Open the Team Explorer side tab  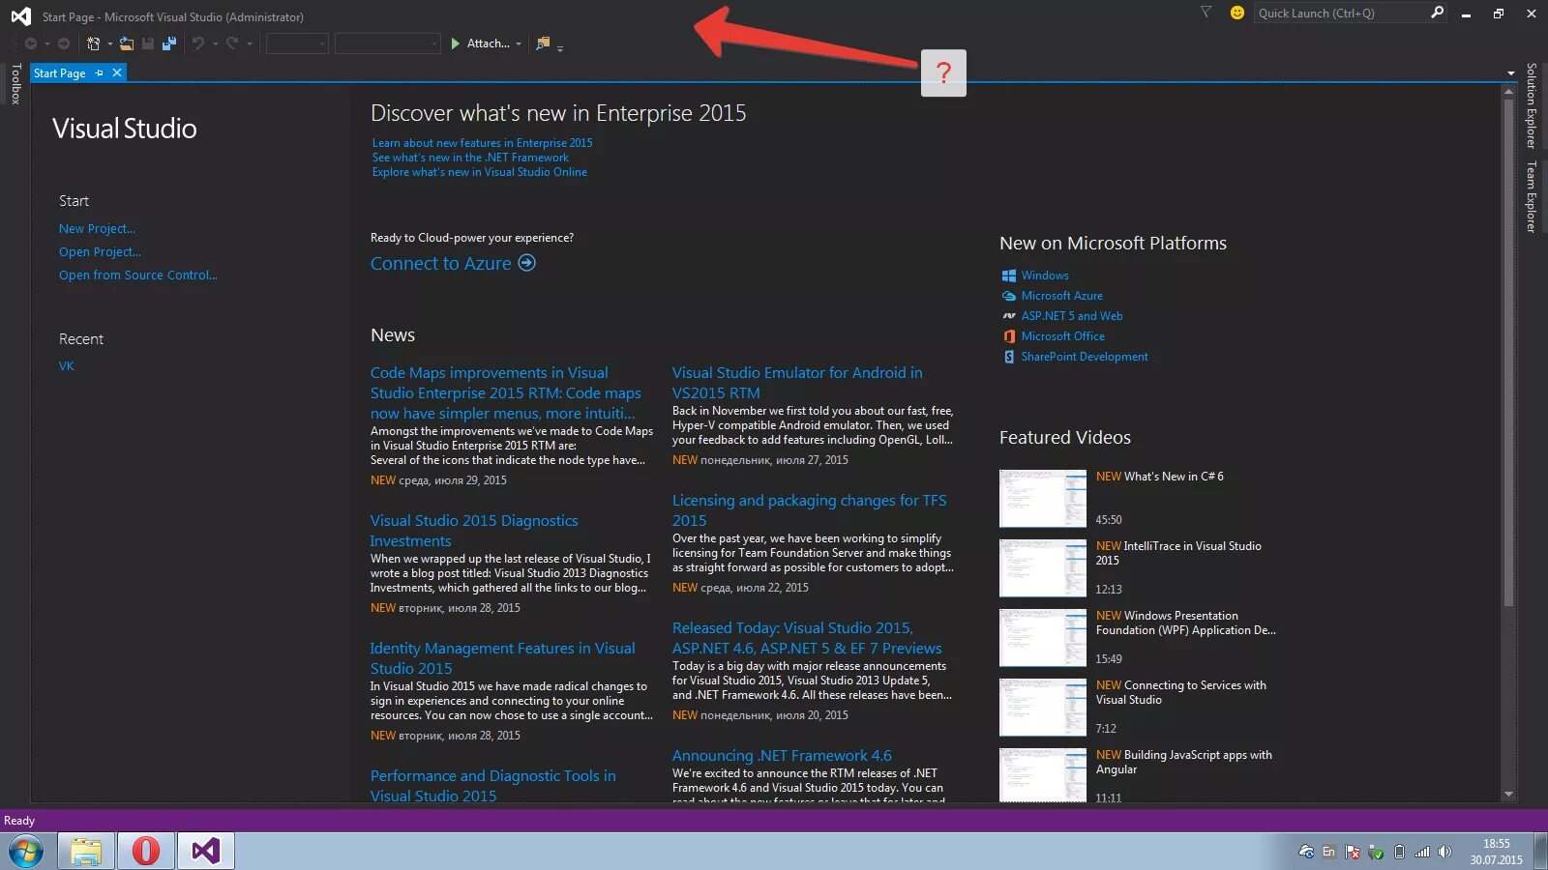pos(1531,196)
